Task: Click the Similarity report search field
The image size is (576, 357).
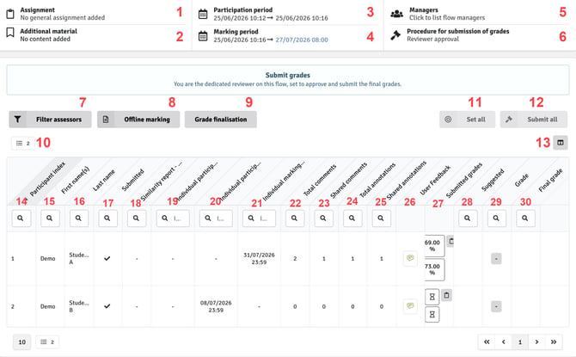Action: 137,219
